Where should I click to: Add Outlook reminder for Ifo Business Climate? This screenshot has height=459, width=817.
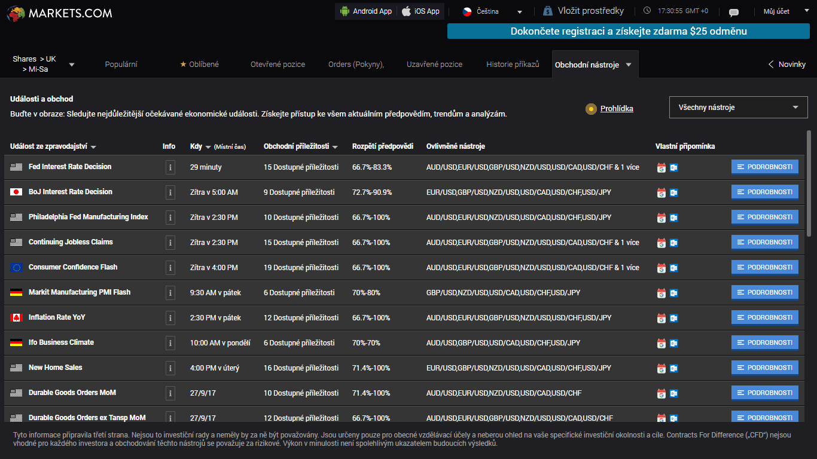click(673, 343)
